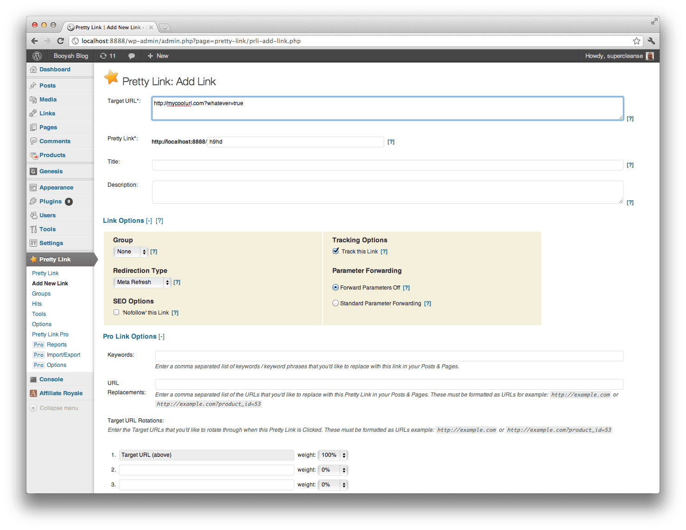Screen dimensions: 686x530
Task: Click the Settings sidebar icon
Action: pyautogui.click(x=33, y=243)
